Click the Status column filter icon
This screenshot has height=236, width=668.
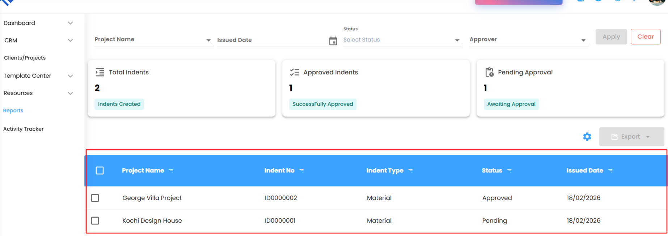point(510,171)
